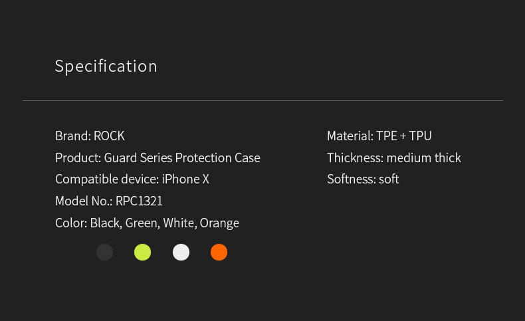Click the Softness: soft line
Viewport: 525px width, 321px height.
click(363, 179)
